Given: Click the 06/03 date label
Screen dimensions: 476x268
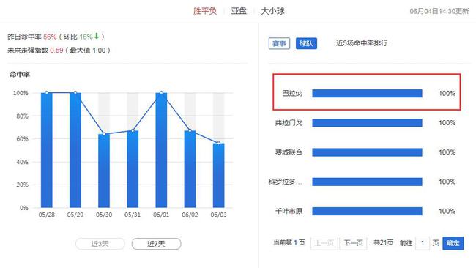Looking at the screenshot, I should pyautogui.click(x=218, y=215).
